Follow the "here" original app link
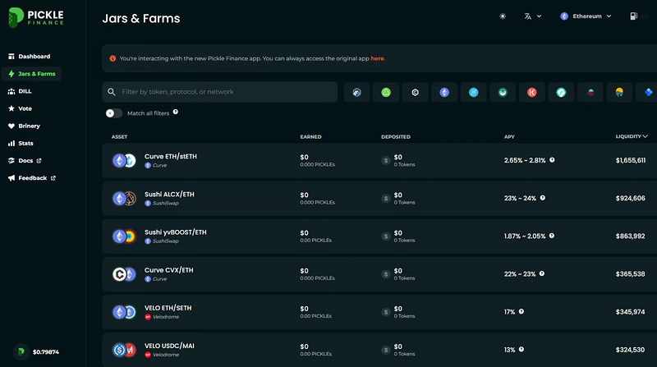 point(377,58)
